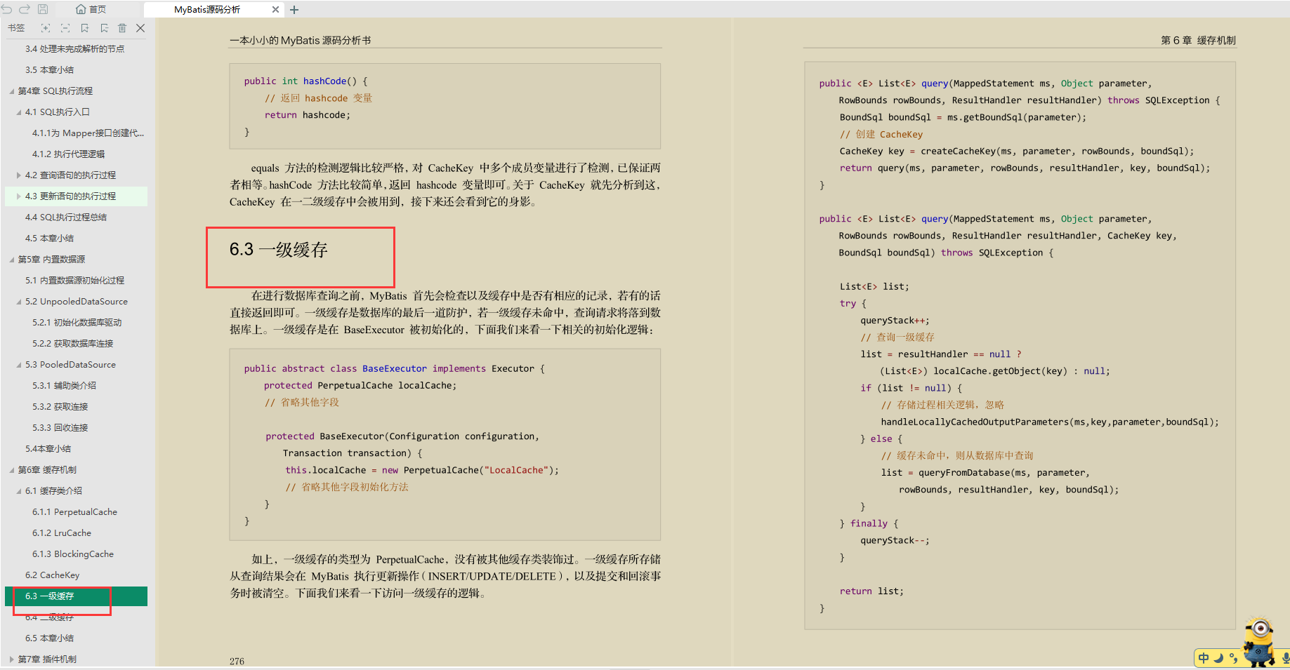Select 6.1.3 BlockingCache bookmark
Screen dimensions: 1290x670
point(72,554)
